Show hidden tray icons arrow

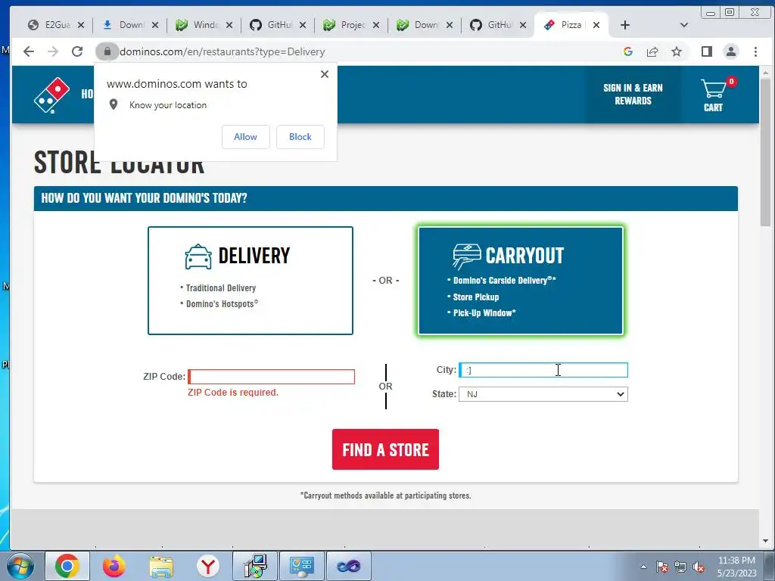643,567
